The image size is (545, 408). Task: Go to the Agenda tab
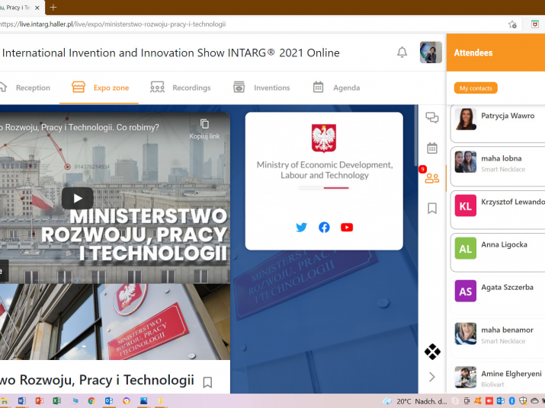pyautogui.click(x=336, y=88)
